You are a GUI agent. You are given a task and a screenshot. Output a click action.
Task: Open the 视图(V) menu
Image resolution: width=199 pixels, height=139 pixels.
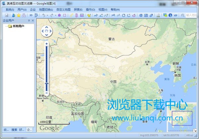point(103,10)
